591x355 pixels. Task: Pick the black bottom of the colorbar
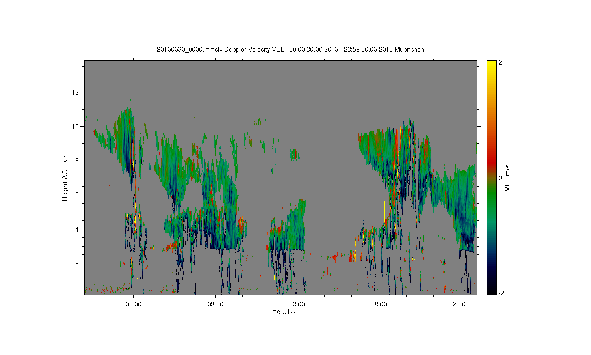point(491,291)
